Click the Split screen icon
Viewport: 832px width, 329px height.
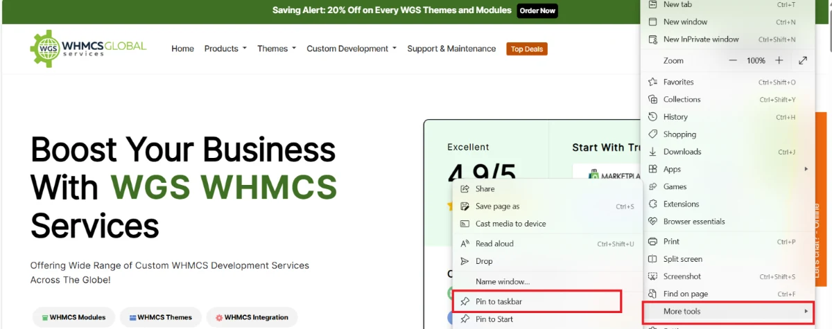652,259
